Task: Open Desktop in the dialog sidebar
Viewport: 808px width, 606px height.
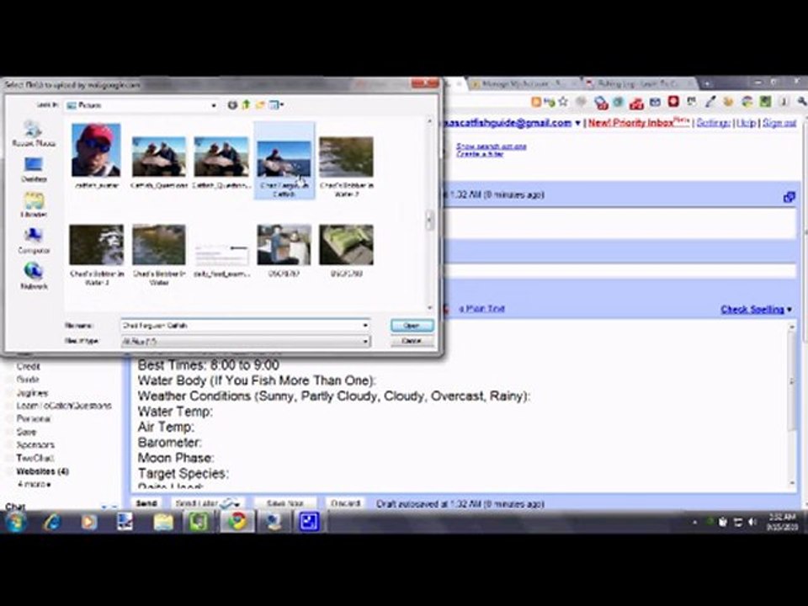Action: click(33, 169)
